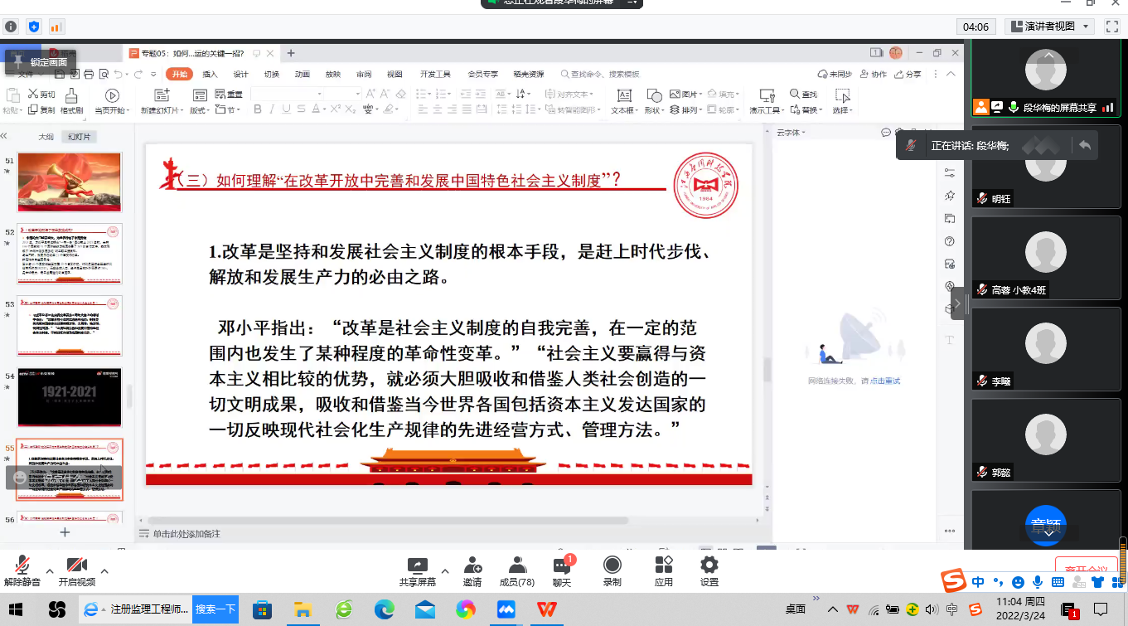Screen dimensions: 1128x626
Task: Turn on camera with 开启视频
Action: [77, 571]
